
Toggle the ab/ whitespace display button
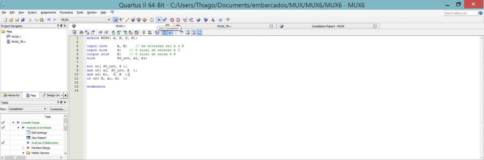[170, 32]
